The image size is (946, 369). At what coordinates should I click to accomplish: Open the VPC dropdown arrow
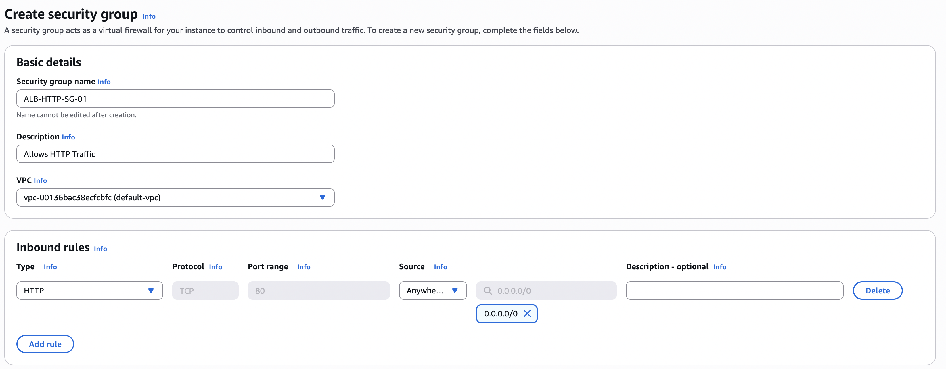click(322, 197)
